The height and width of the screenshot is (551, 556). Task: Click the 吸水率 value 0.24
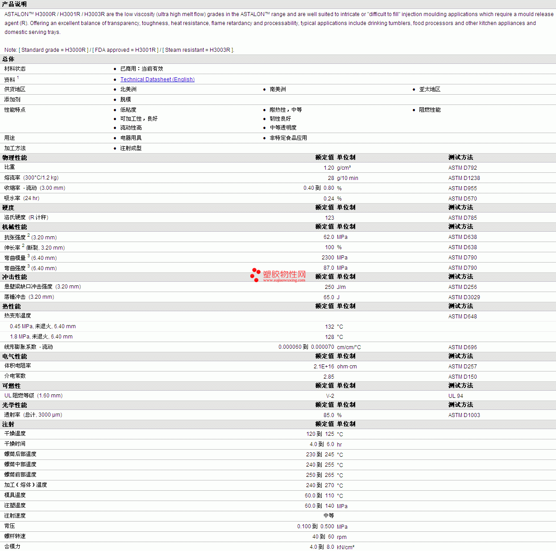tap(329, 199)
